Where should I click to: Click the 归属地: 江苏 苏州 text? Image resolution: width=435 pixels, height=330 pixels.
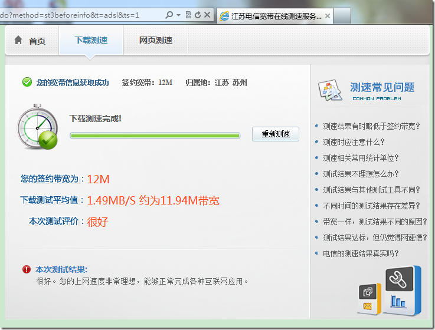click(216, 82)
